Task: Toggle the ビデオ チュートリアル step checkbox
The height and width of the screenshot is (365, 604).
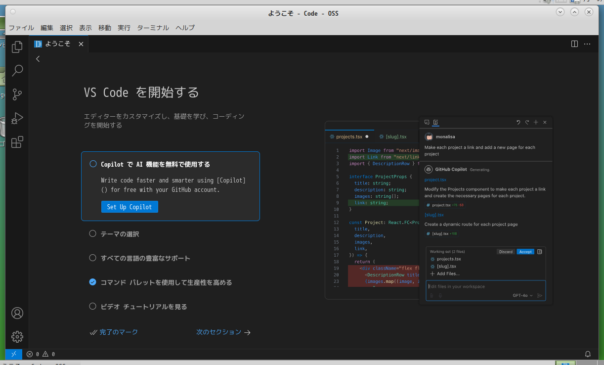Action: point(92,306)
